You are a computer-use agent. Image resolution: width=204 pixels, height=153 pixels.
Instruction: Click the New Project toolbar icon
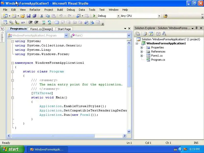click(x=5, y=16)
